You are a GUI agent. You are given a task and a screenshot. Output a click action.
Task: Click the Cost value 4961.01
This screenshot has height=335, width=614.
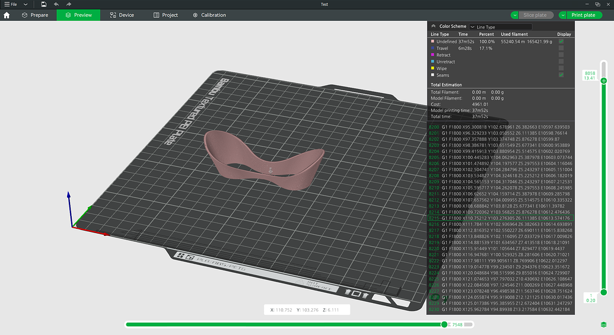tap(480, 104)
